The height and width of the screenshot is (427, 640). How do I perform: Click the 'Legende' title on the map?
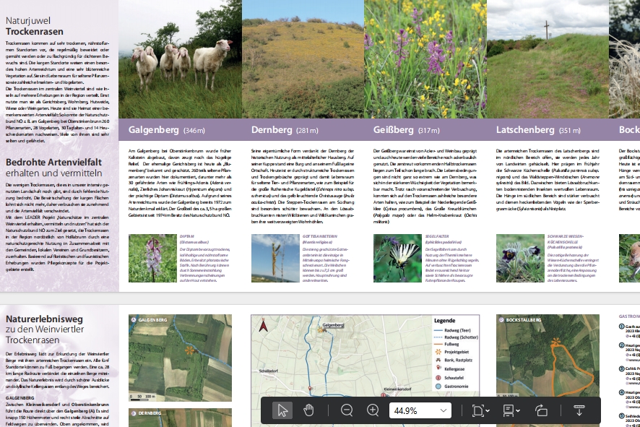pyautogui.click(x=444, y=321)
